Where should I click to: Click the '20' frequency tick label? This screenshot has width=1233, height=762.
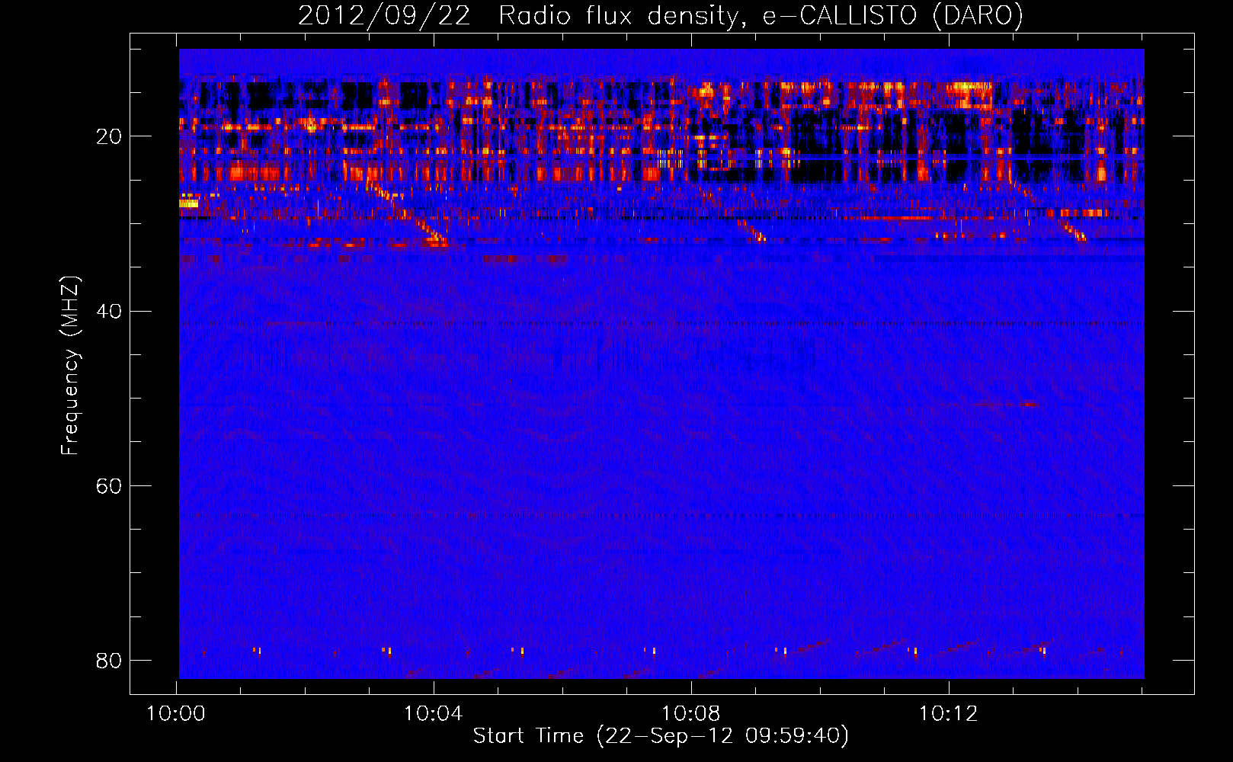coord(109,136)
